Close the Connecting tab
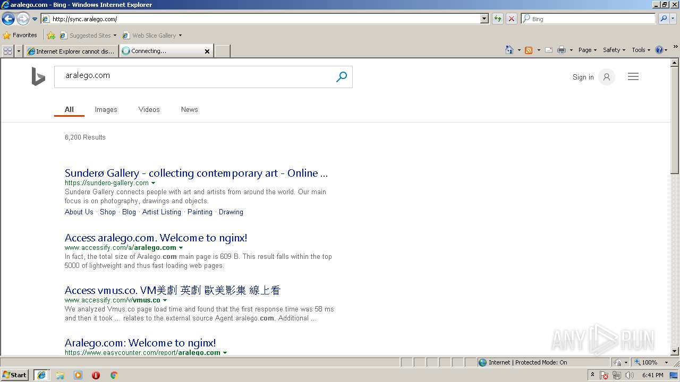 point(207,51)
